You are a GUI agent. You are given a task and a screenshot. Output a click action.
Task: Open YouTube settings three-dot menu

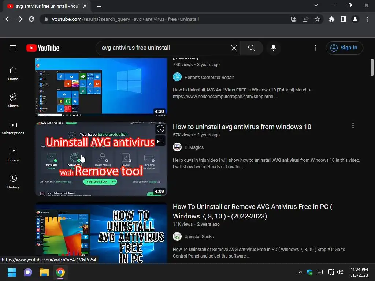pos(316,48)
